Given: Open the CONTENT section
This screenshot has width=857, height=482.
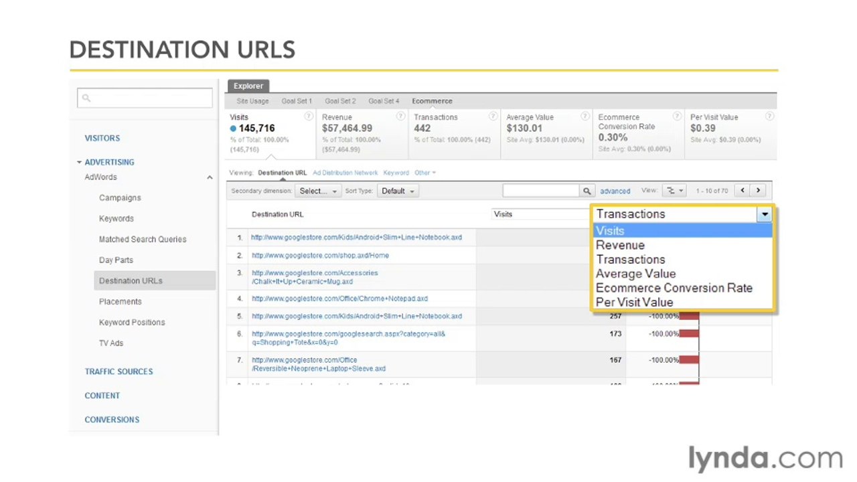Looking at the screenshot, I should [x=102, y=396].
